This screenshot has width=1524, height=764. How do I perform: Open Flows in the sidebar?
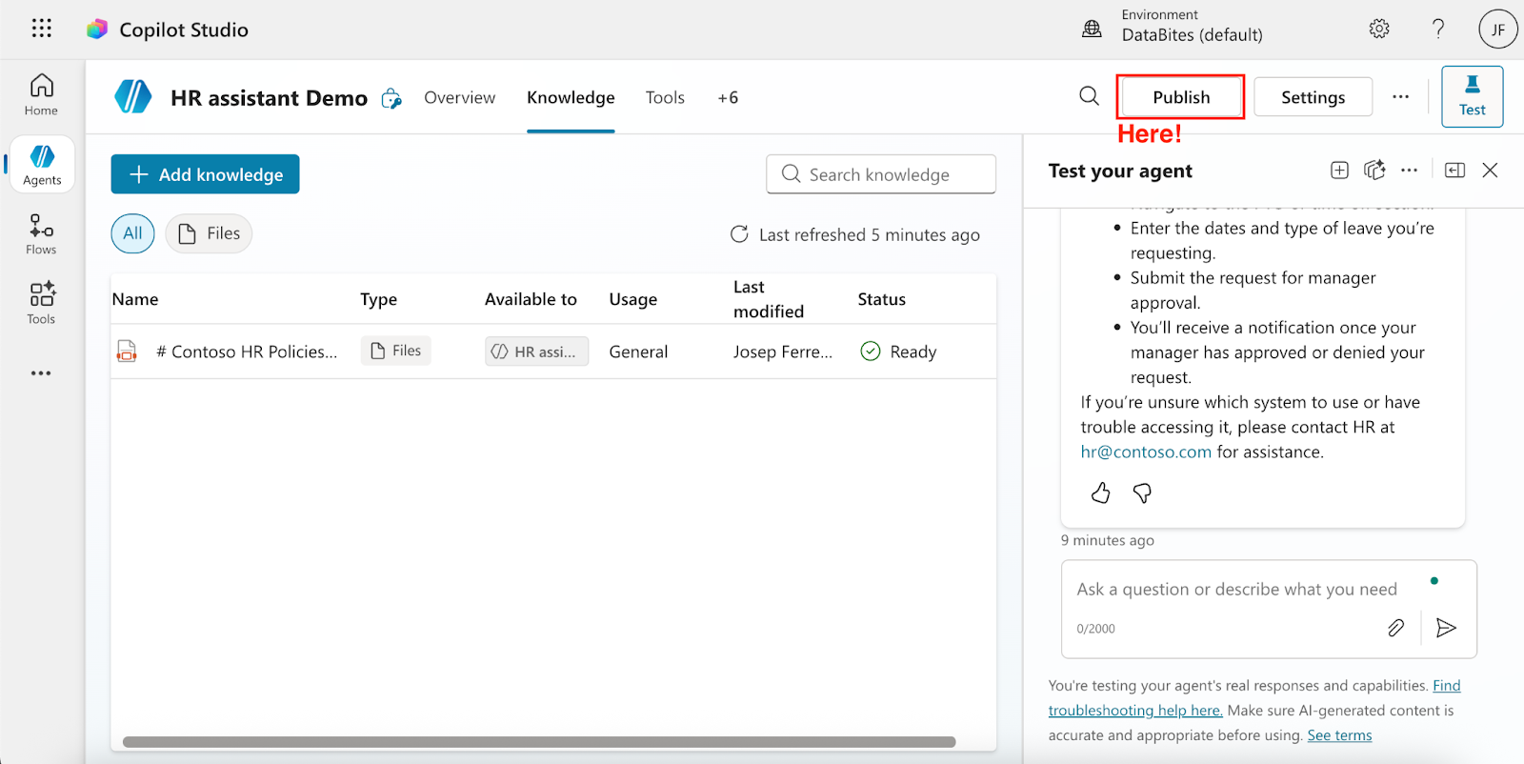(41, 234)
